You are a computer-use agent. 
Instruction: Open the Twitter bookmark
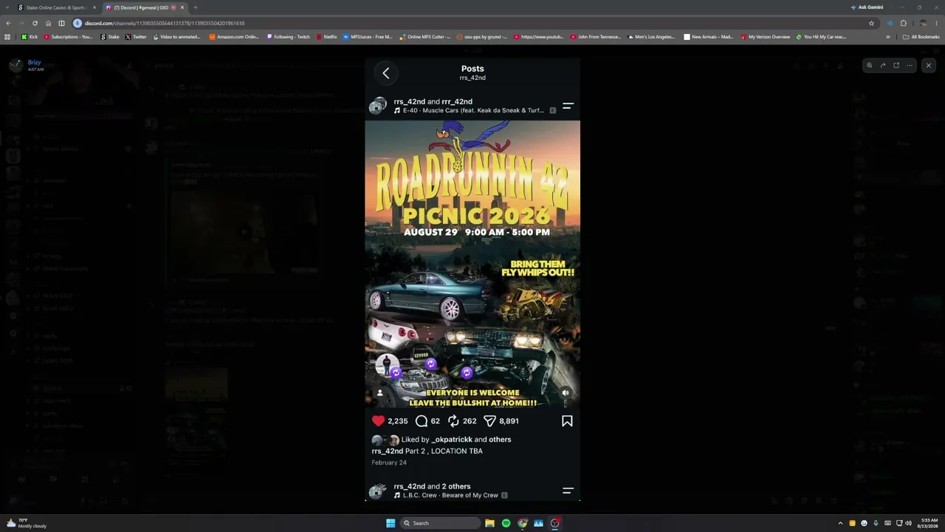[x=136, y=37]
